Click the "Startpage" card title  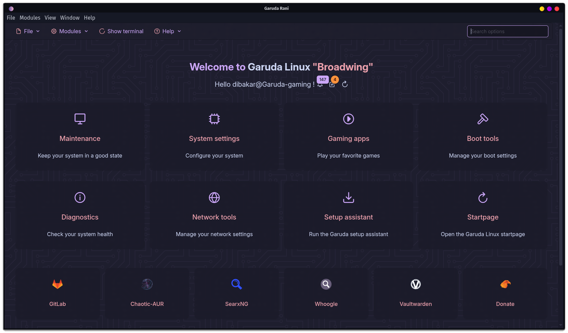click(x=483, y=217)
